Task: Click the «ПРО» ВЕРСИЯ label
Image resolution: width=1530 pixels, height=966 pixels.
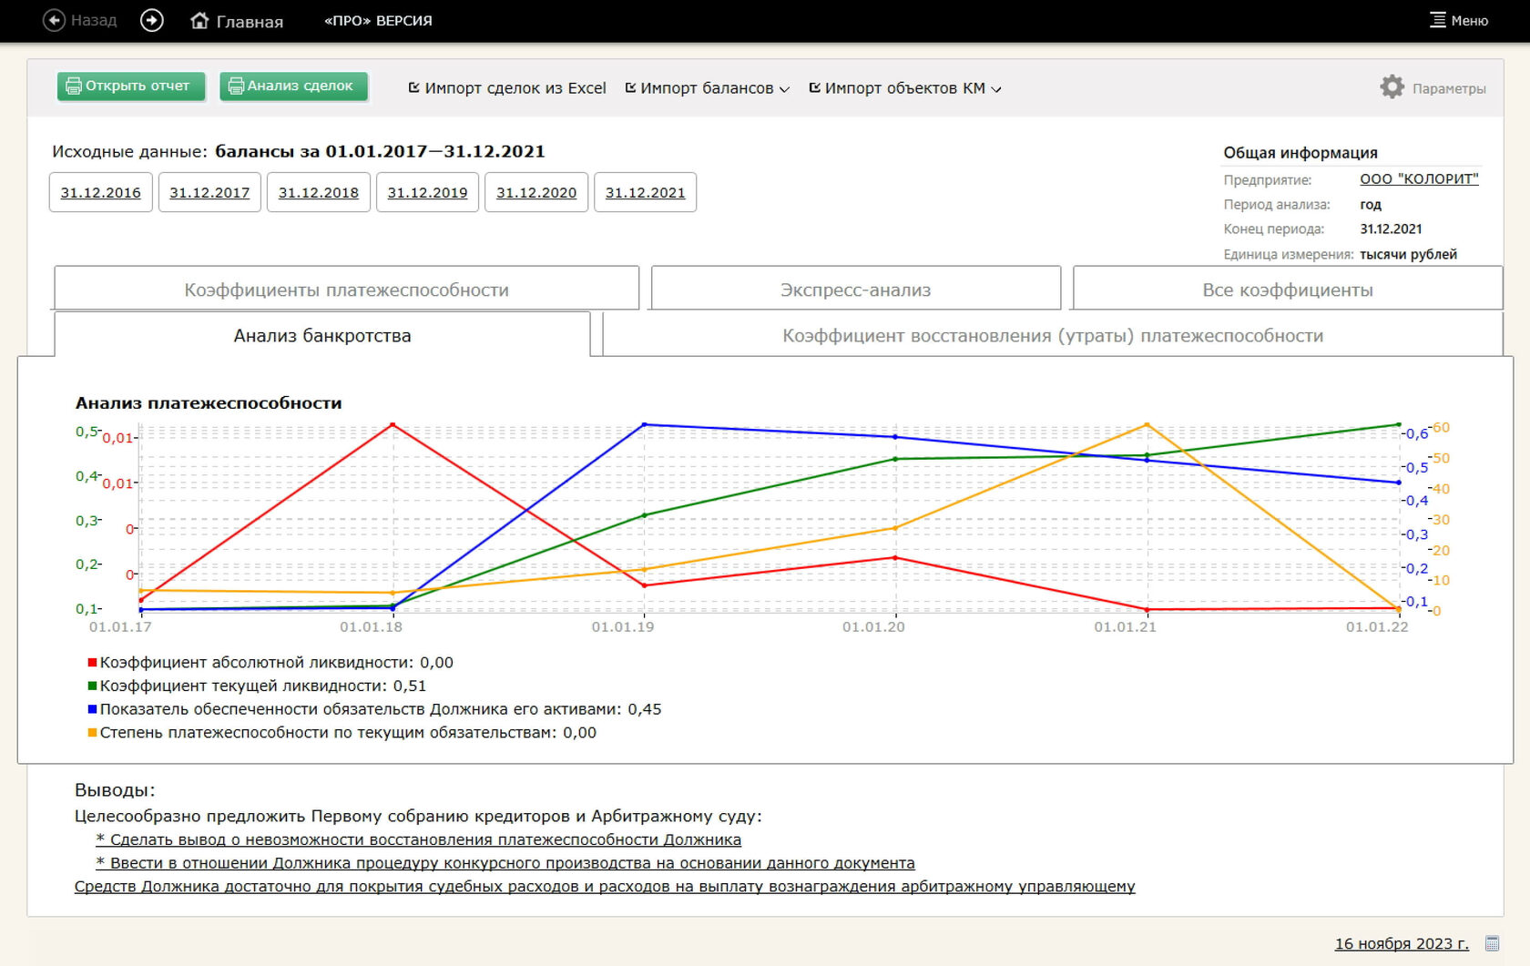Action: click(x=378, y=20)
